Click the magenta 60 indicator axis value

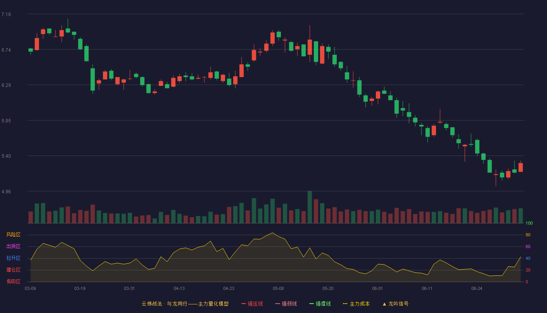[528, 247]
